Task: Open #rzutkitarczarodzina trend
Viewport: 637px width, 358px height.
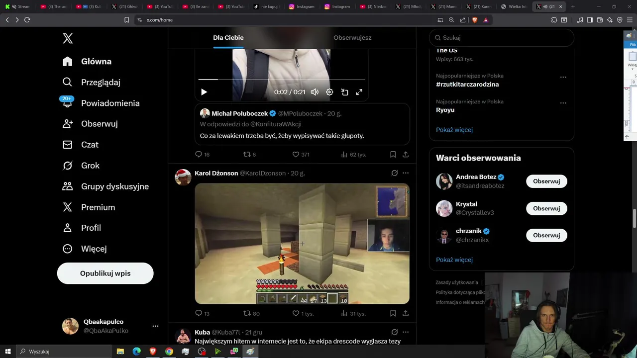Action: click(x=467, y=85)
